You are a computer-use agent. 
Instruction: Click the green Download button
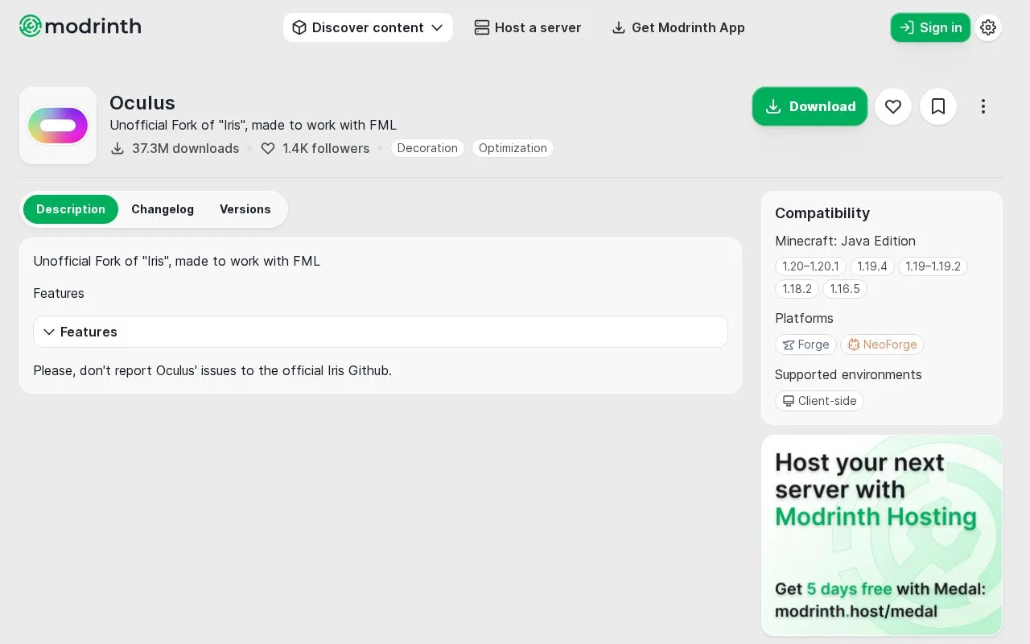click(x=810, y=106)
